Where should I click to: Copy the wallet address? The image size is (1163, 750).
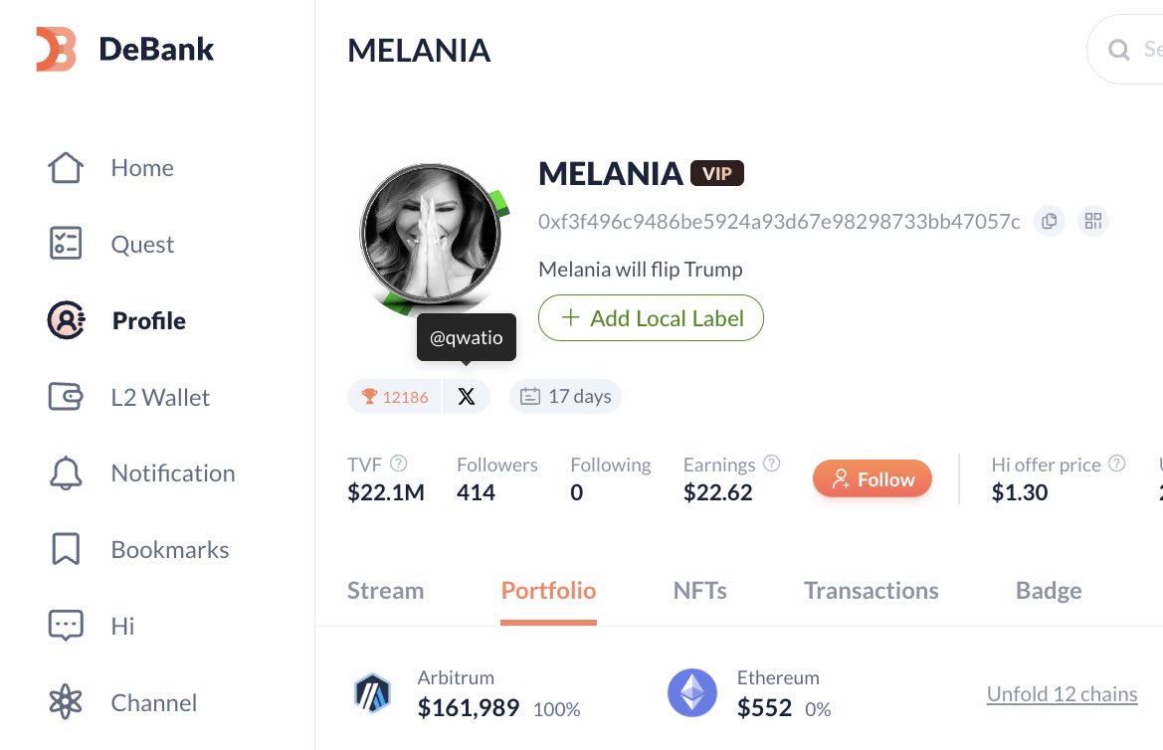pos(1049,221)
